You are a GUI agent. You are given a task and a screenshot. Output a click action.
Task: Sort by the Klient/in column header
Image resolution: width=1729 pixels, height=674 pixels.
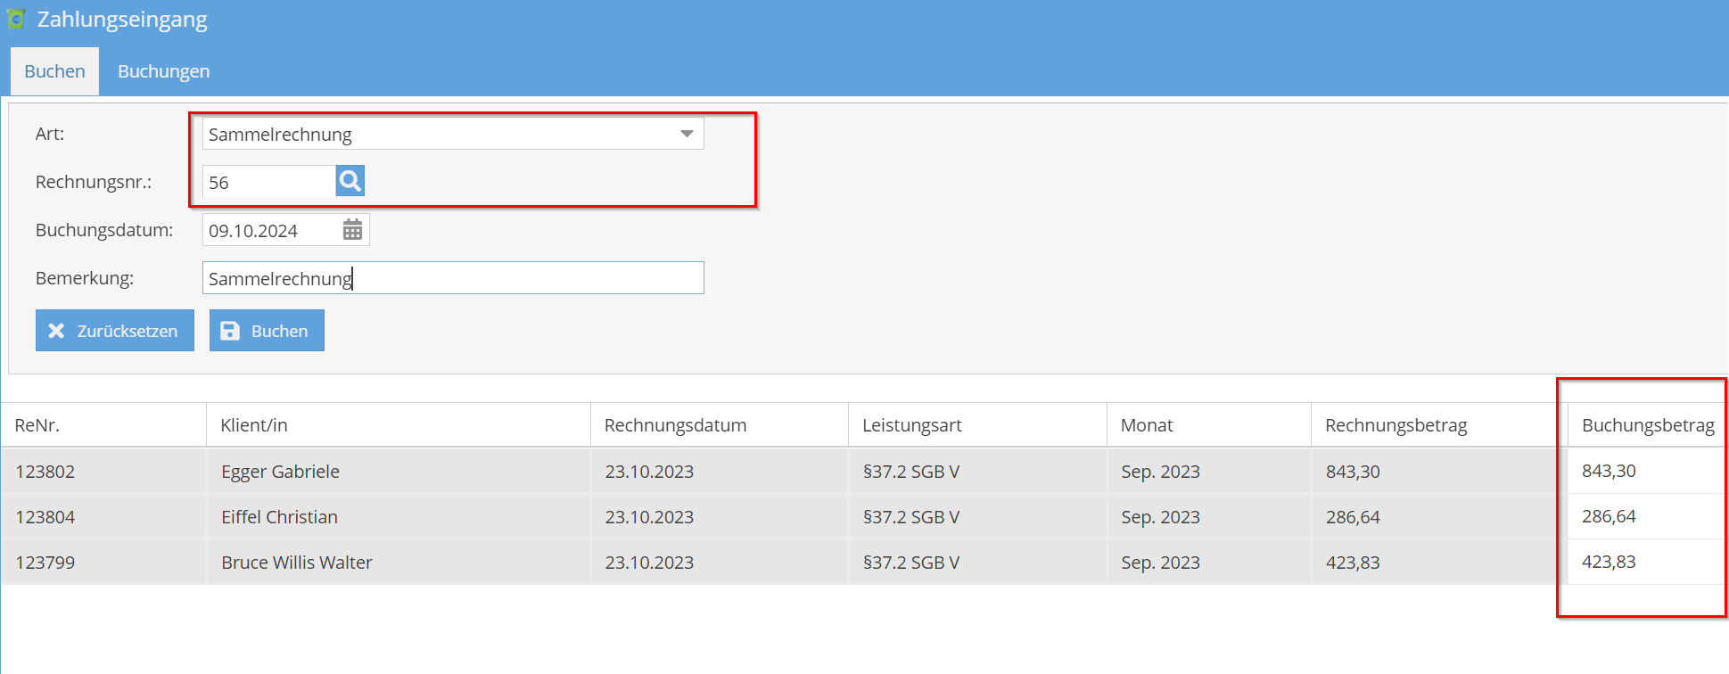(254, 425)
